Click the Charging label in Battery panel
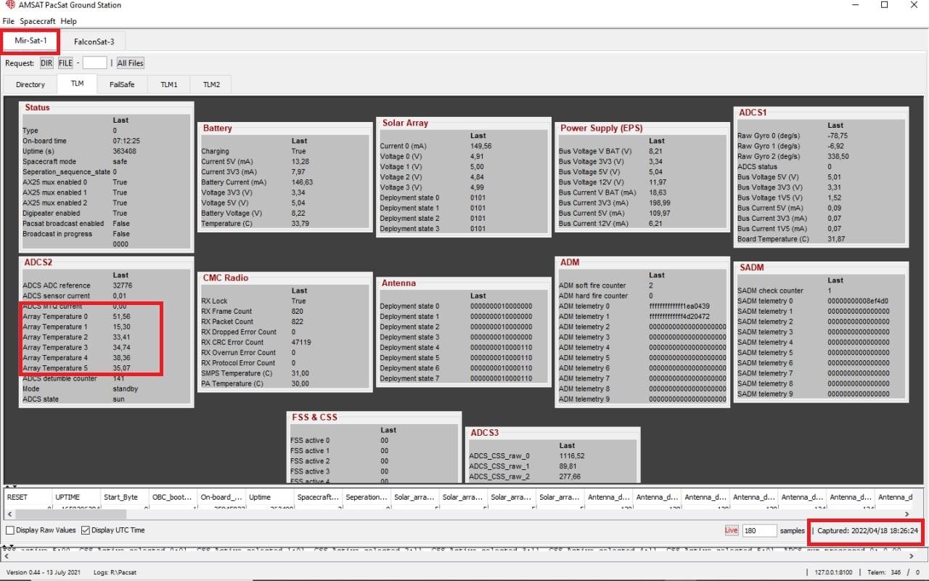Viewport: 929px width, 581px height. 215,151
